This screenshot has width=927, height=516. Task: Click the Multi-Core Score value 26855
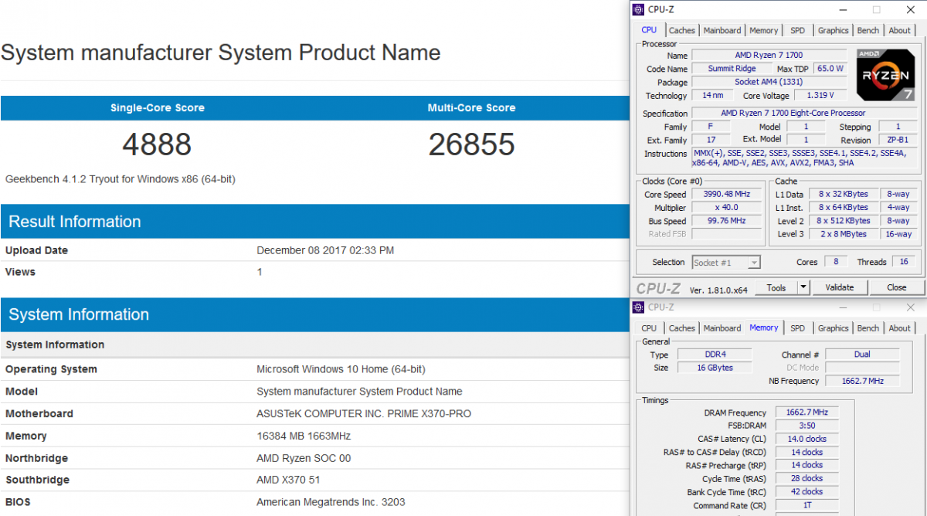click(x=471, y=144)
